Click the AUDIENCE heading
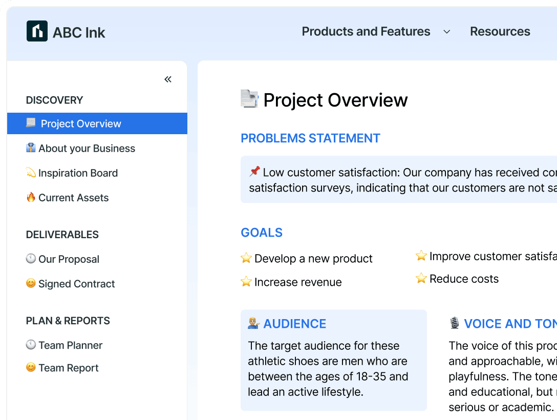The image size is (557, 420). 294,324
